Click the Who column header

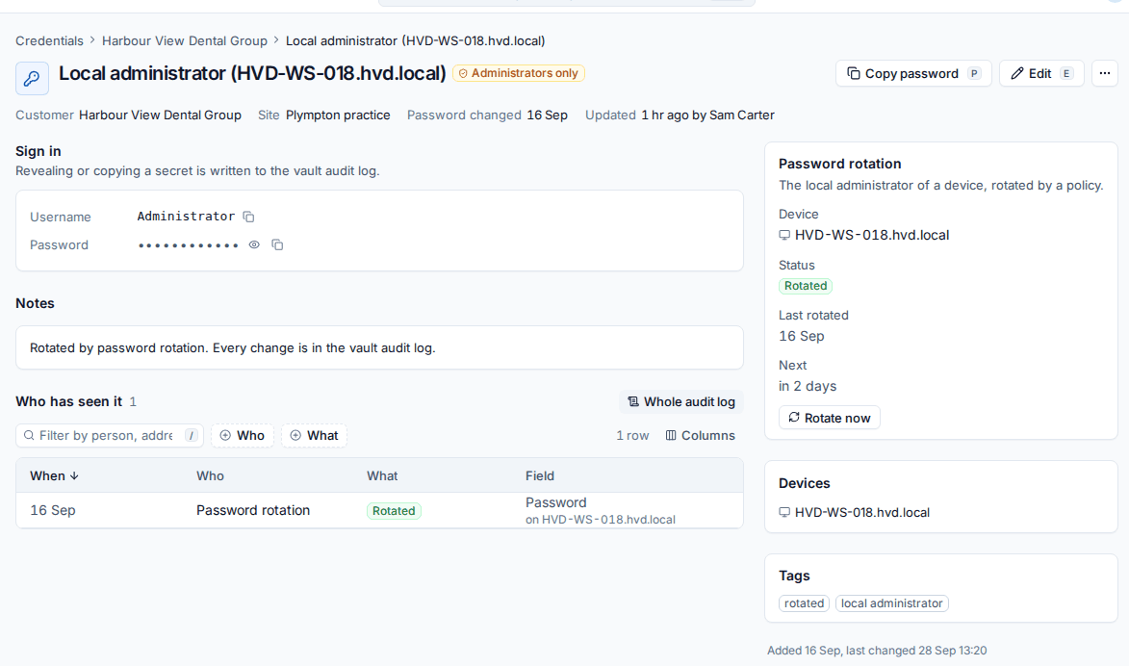click(x=210, y=475)
